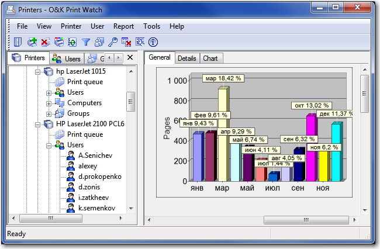The width and height of the screenshot is (380, 249).
Task: Click the key icon in toolbar
Action: 113,42
